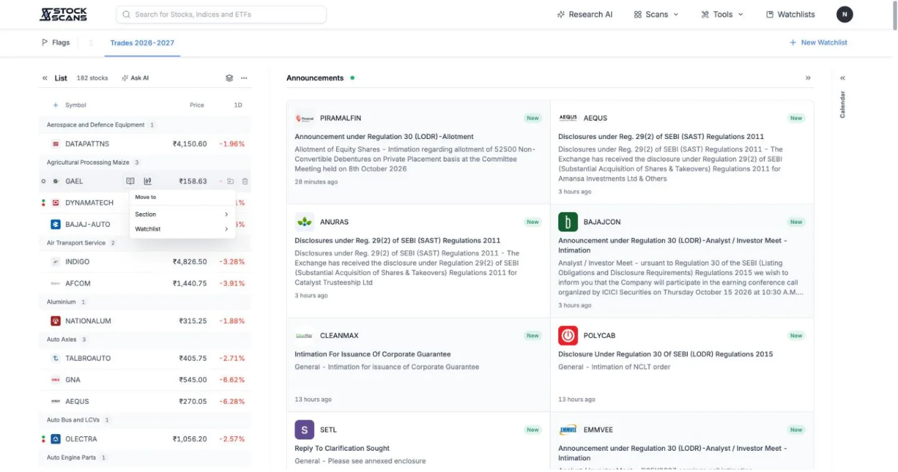This screenshot has height=472, width=898.
Task: Sort by the 1D column header
Action: 238,105
